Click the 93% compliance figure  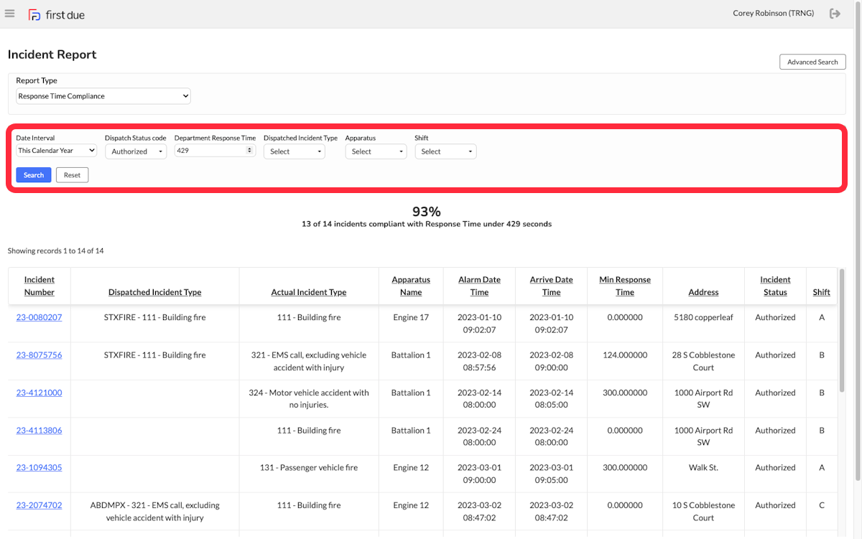tap(427, 212)
